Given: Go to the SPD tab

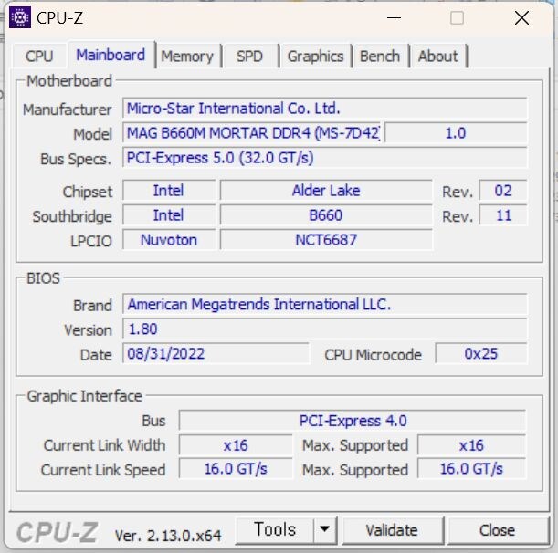Looking at the screenshot, I should (x=249, y=56).
